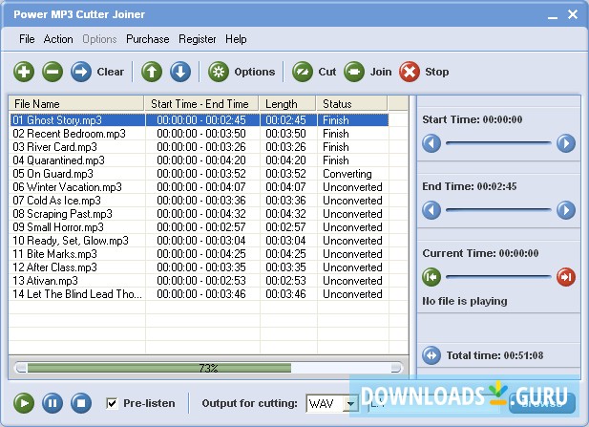Click the Total time double-arrow icon
This screenshot has height=427, width=589.
coord(431,355)
